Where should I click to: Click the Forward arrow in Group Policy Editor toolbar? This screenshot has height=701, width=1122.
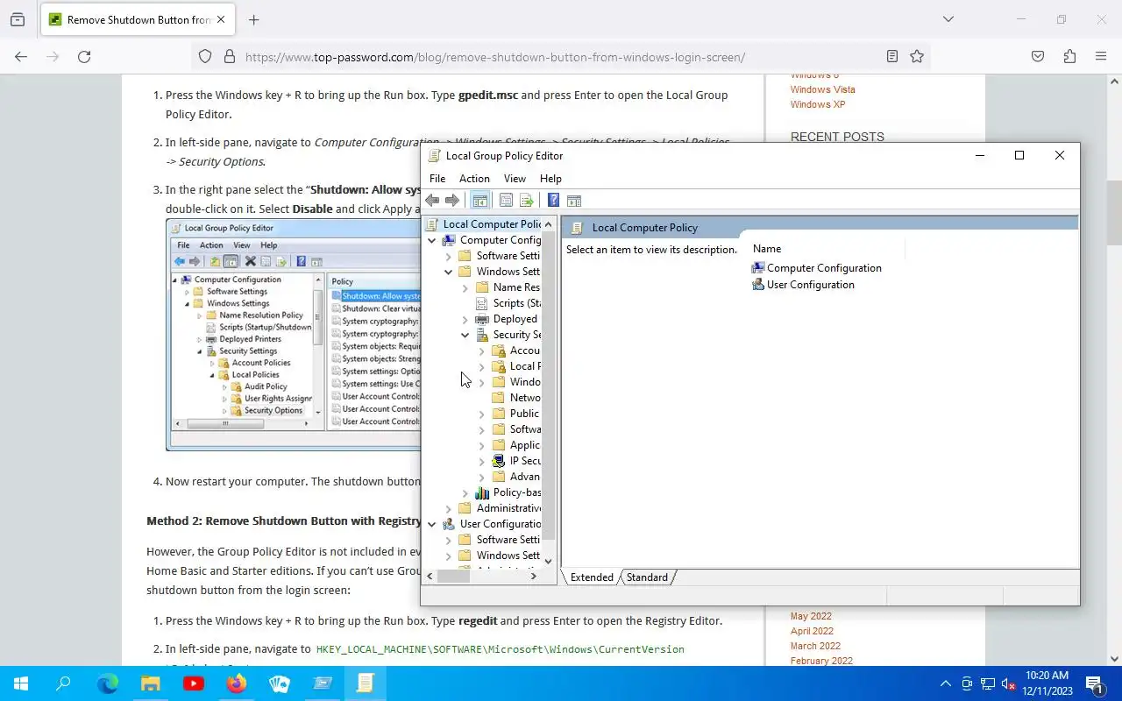tap(452, 201)
